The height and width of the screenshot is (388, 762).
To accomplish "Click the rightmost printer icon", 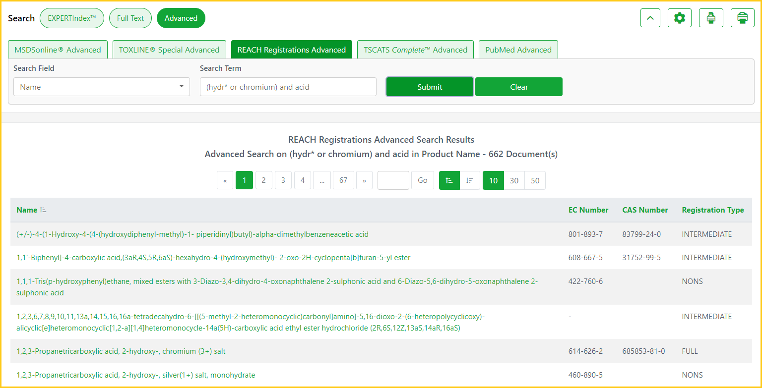I will [x=742, y=18].
